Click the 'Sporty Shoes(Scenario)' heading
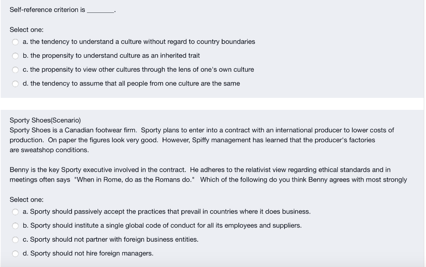This screenshot has width=426, height=267. point(45,120)
